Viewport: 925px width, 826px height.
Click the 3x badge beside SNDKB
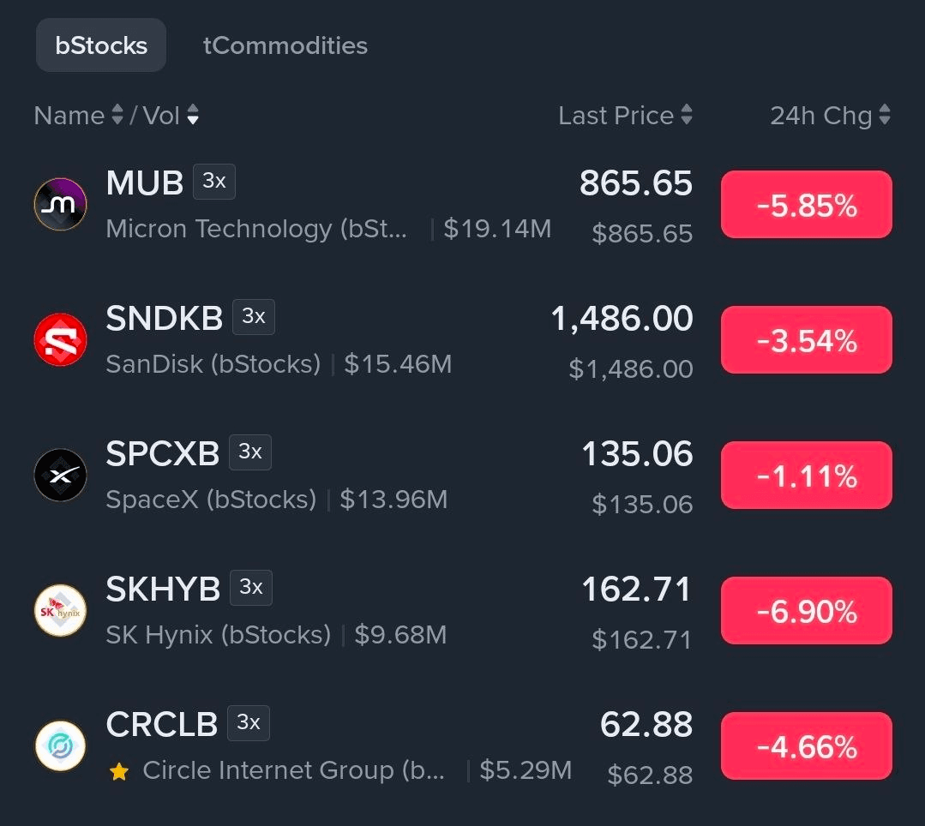254,316
